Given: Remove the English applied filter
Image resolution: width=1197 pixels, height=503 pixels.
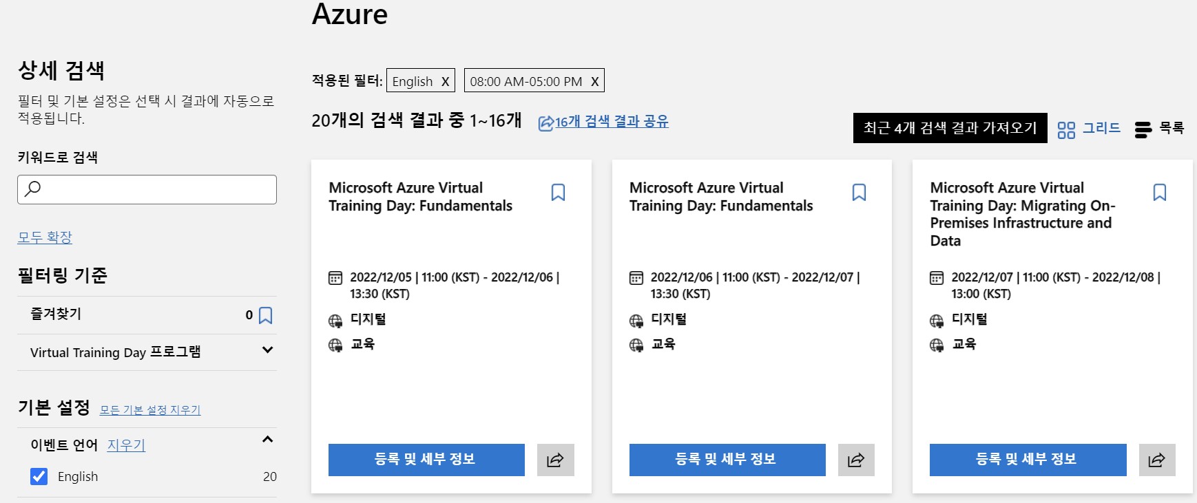Looking at the screenshot, I should click(x=445, y=81).
